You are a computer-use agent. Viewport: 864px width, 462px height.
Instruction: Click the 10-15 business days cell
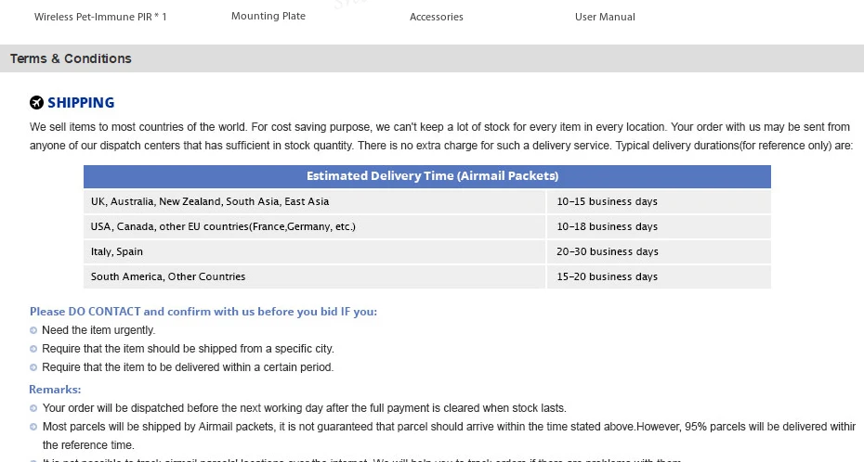659,201
